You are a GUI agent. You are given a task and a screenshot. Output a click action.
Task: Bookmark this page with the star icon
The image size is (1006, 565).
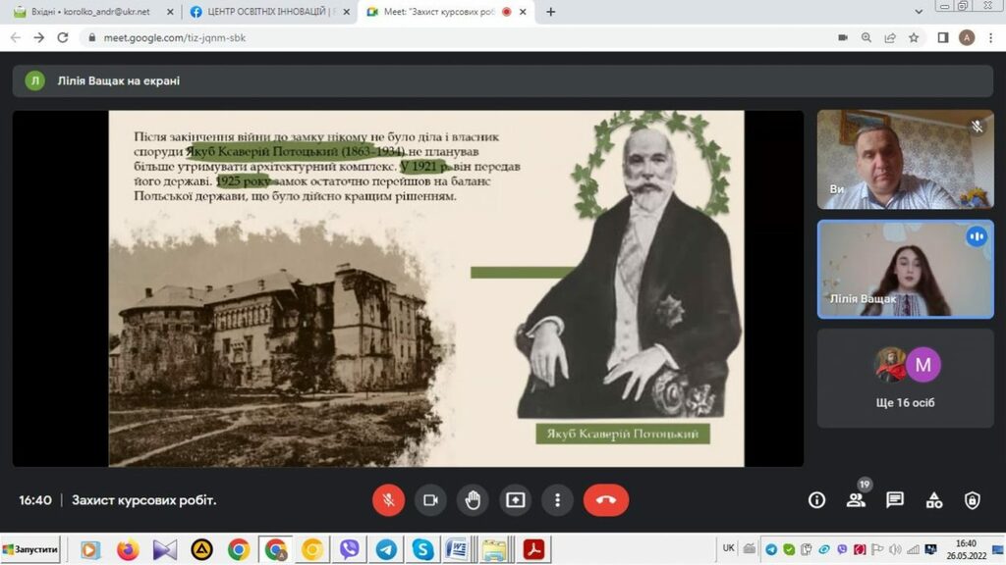point(914,37)
